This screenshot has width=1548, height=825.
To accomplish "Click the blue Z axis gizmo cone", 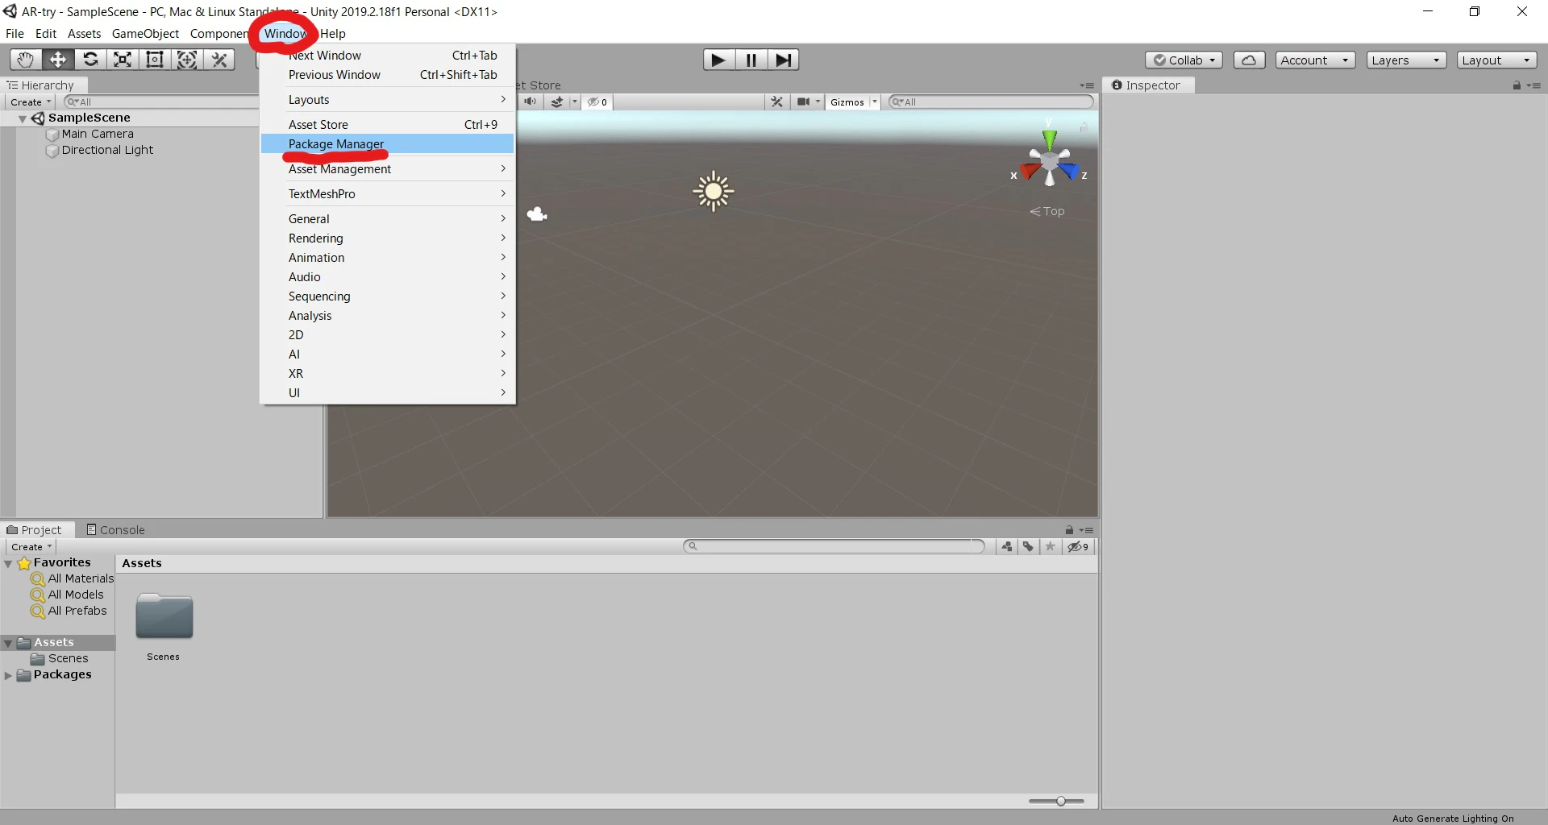I will 1069,171.
